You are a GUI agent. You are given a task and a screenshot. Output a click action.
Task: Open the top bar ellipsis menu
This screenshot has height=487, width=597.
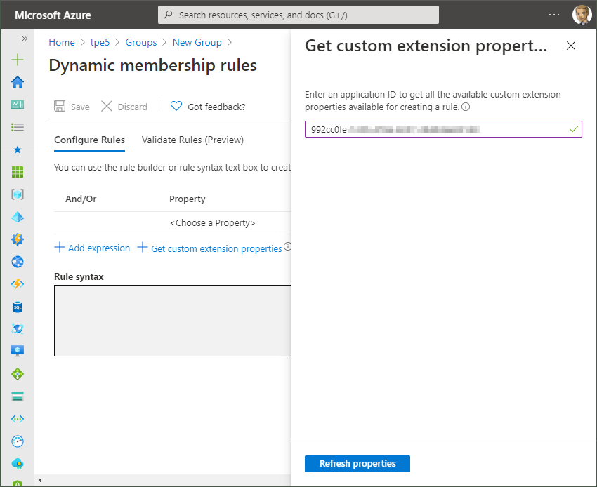click(554, 15)
